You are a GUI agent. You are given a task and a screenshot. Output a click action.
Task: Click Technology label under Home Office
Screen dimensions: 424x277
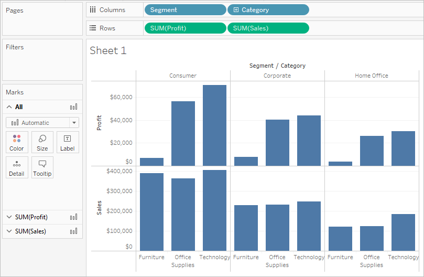(x=403, y=257)
